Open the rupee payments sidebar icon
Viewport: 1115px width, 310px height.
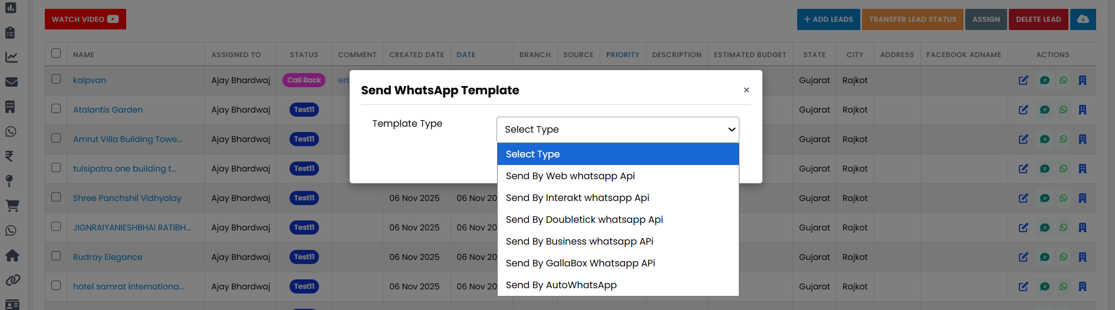[9, 156]
